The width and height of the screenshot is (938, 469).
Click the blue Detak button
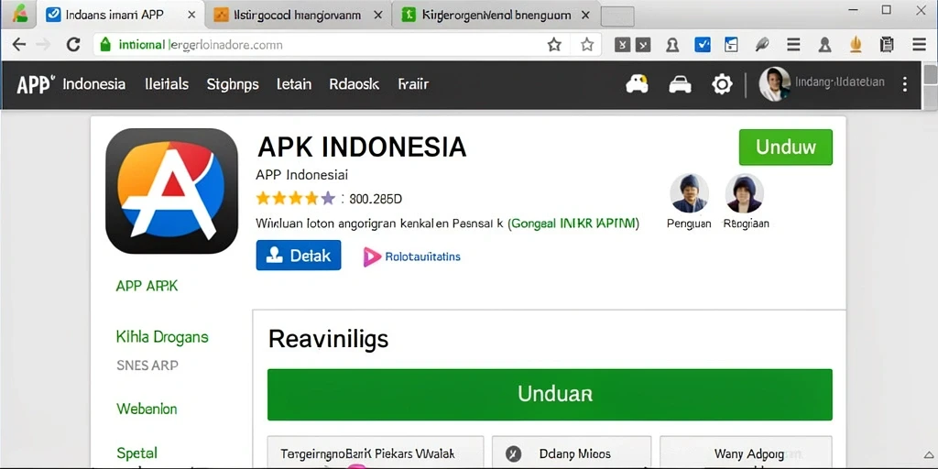299,256
